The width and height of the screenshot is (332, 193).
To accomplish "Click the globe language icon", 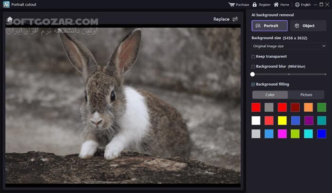I will (297, 5).
